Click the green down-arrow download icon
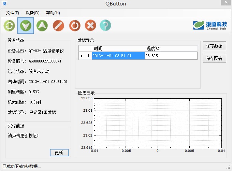 coord(26,25)
